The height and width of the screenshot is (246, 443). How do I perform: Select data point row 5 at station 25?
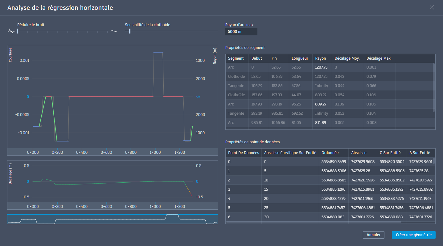(329, 208)
